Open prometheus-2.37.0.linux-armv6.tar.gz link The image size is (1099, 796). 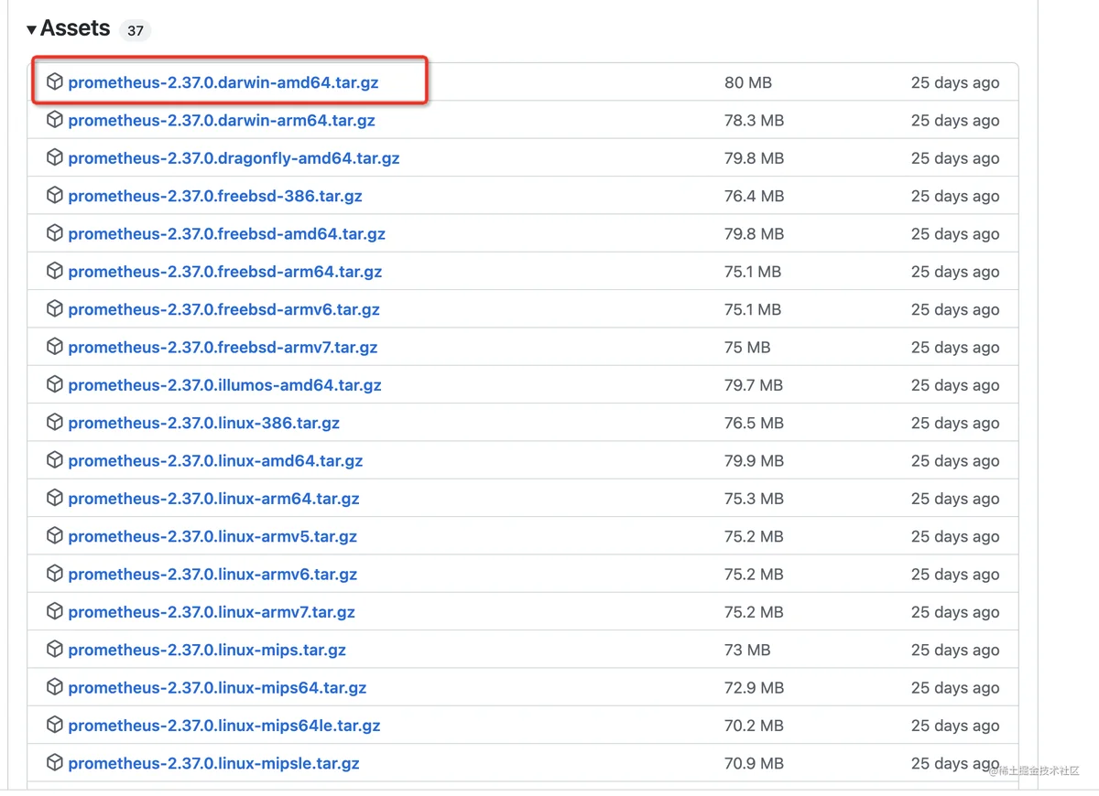click(212, 575)
